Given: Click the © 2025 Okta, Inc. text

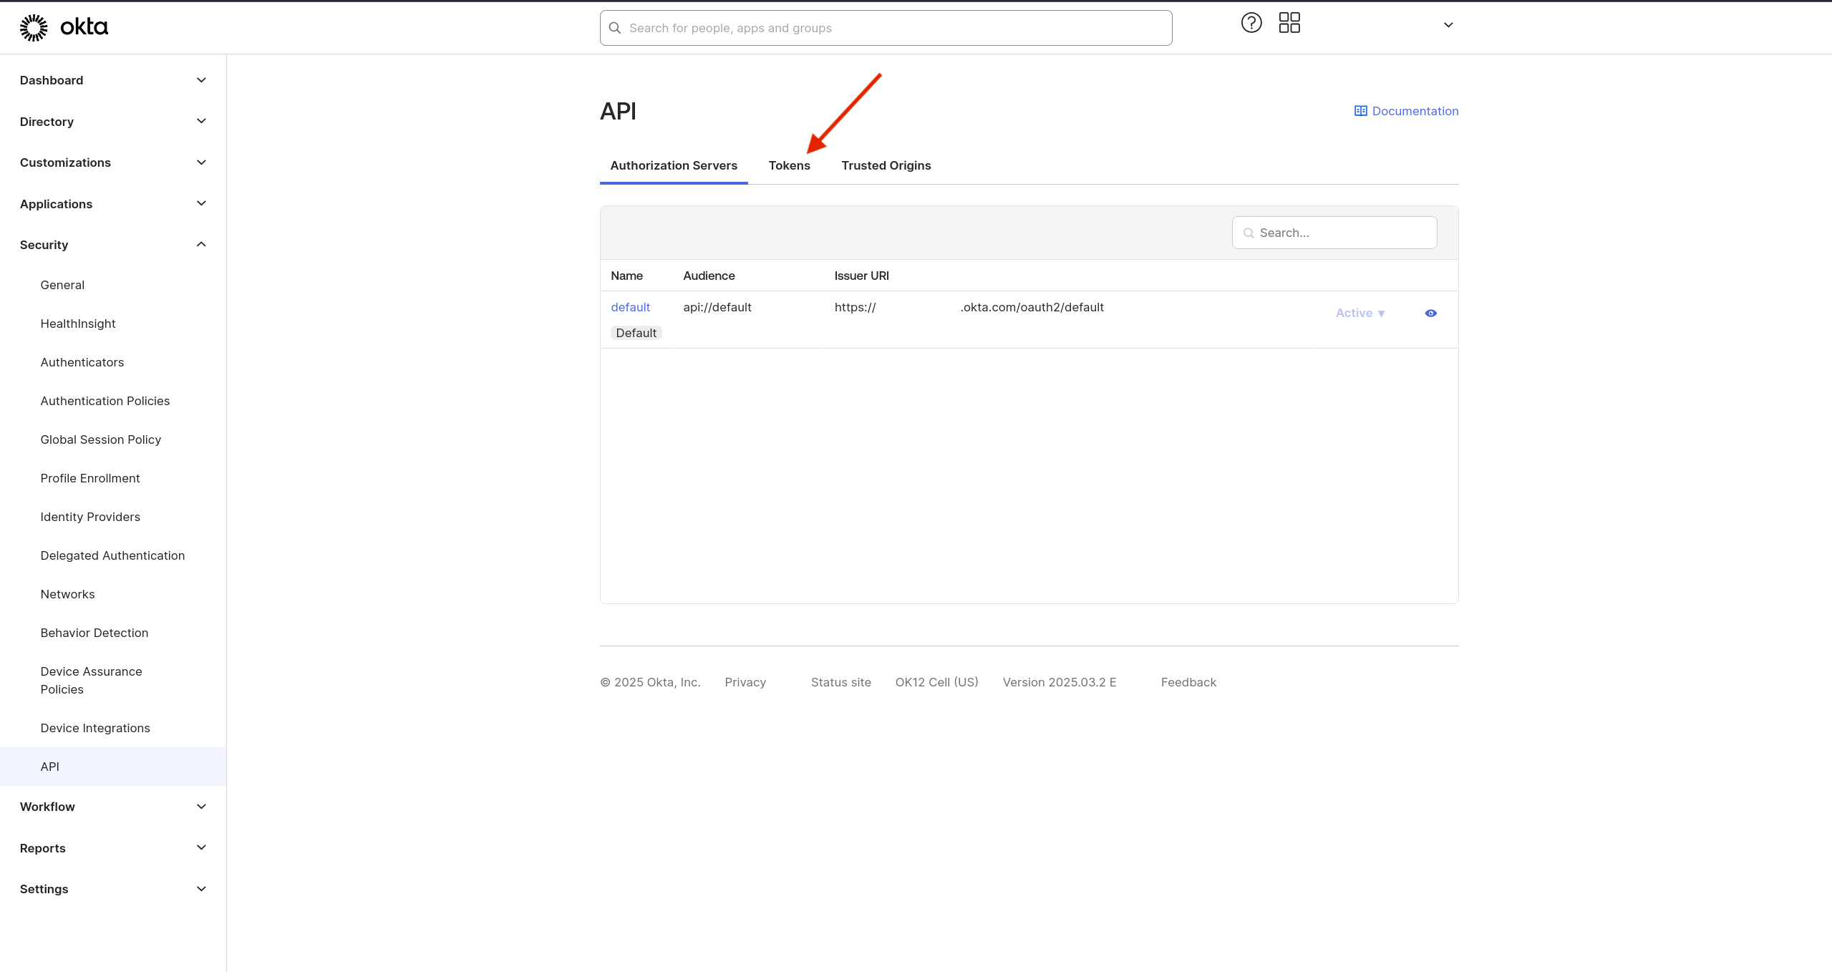Looking at the screenshot, I should pyautogui.click(x=650, y=682).
